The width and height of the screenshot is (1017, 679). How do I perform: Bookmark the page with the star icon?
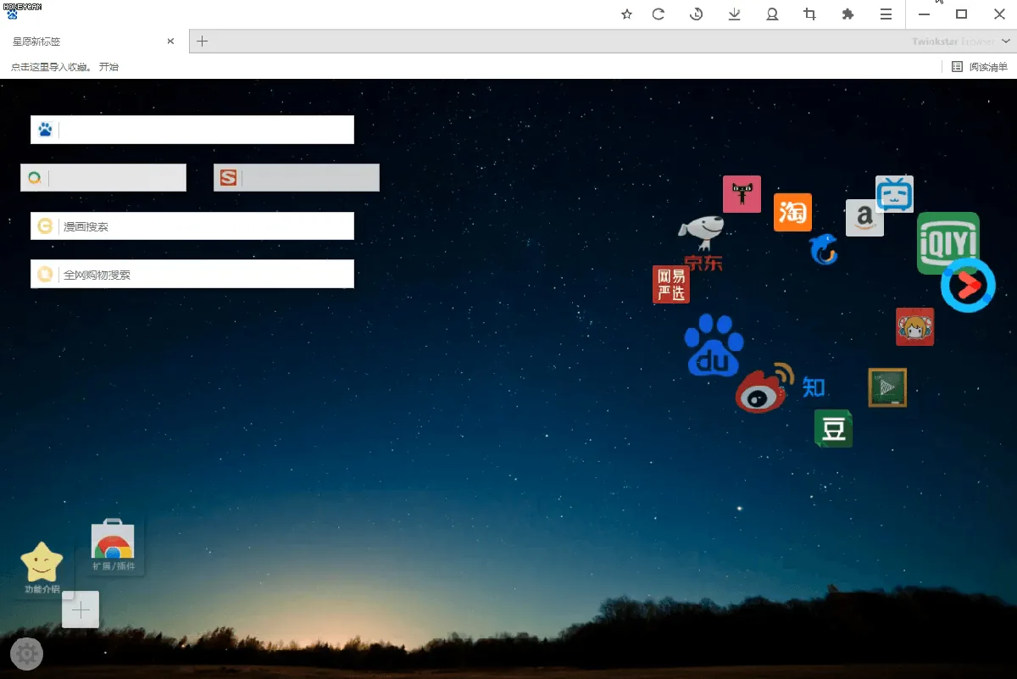[x=627, y=14]
